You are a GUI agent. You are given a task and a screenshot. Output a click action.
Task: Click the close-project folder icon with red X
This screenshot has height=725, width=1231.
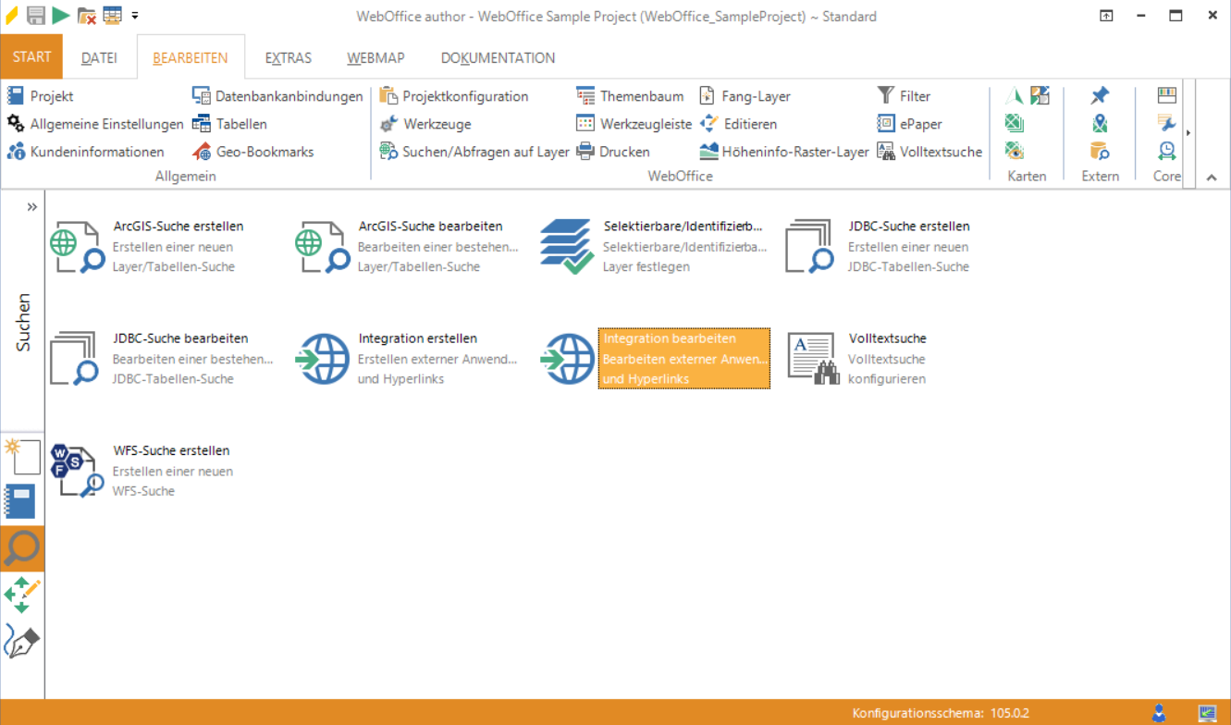click(x=85, y=15)
